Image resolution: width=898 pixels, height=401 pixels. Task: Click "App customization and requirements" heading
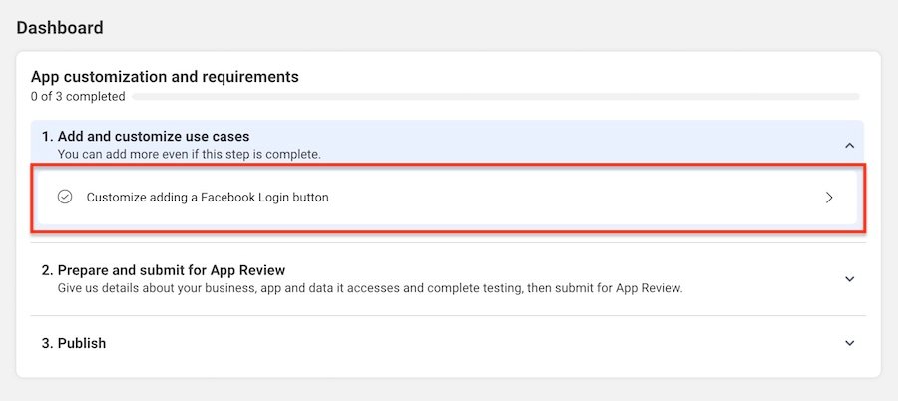[165, 76]
